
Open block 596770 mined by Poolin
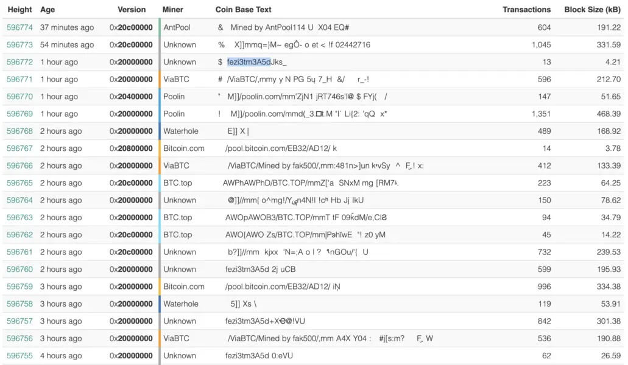[x=19, y=97]
